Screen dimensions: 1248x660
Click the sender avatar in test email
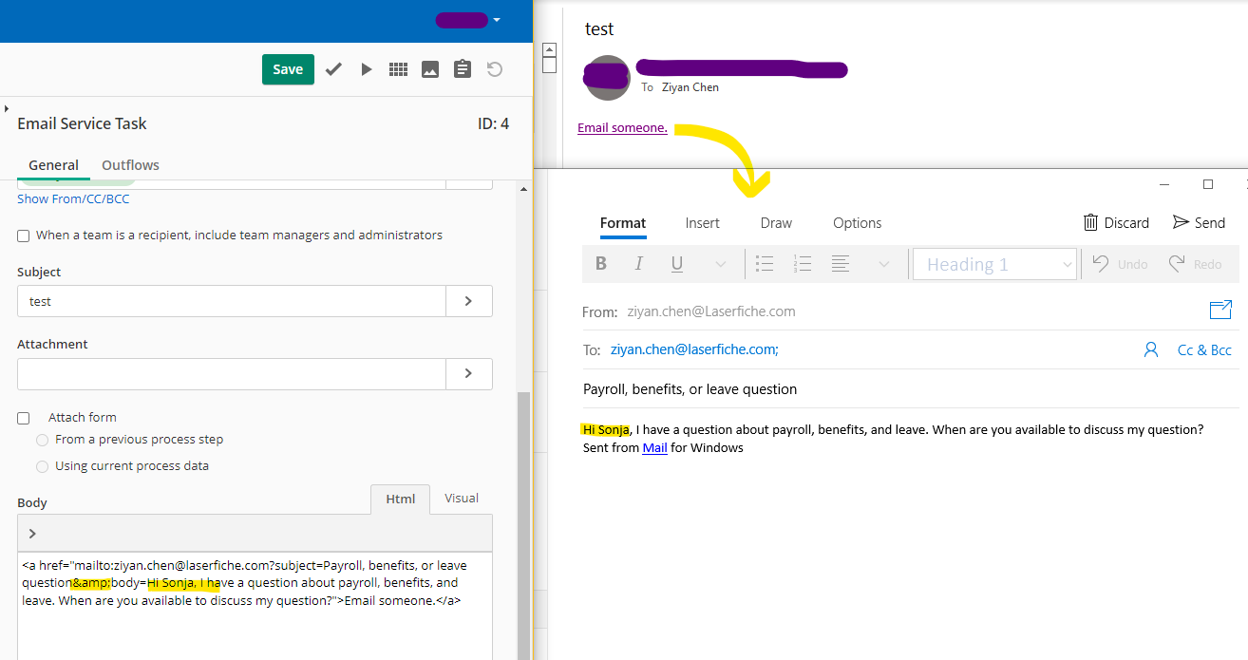tap(607, 78)
